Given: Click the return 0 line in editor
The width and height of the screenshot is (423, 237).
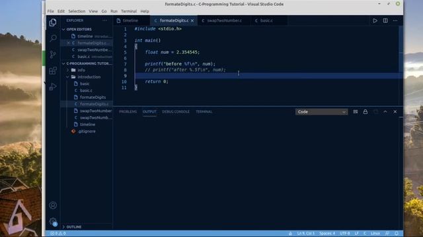Looking at the screenshot, I should [157, 82].
